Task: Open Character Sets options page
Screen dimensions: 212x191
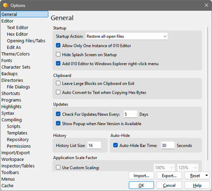Action: pos(16,67)
